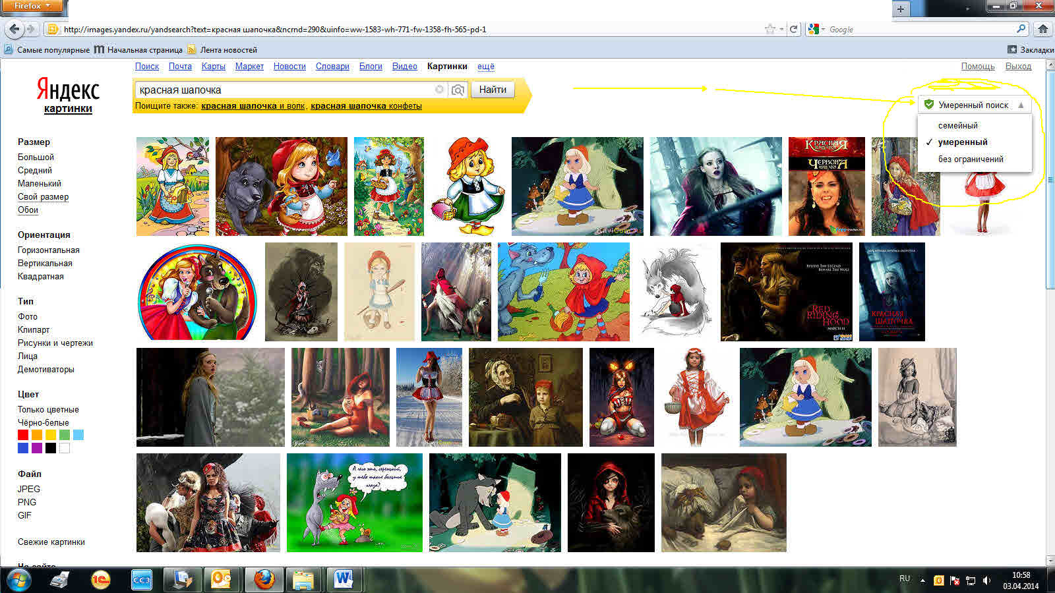Pick the yellow color swatch filter
Viewport: 1055px width, 593px height.
click(51, 435)
